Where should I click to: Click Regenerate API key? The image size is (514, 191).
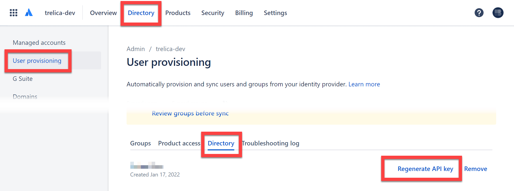(x=425, y=169)
